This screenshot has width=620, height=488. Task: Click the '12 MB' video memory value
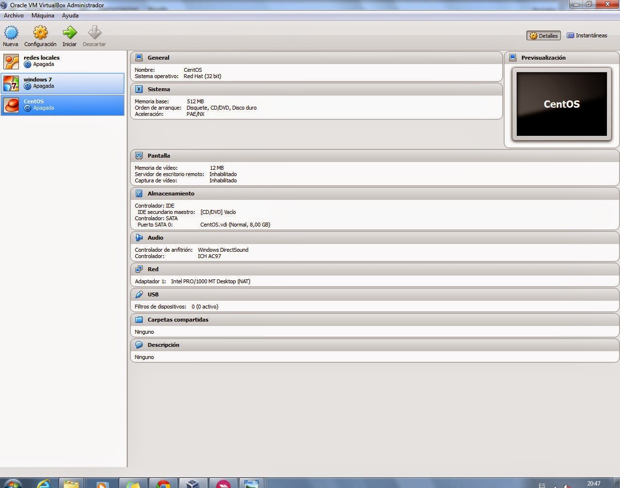pos(217,168)
